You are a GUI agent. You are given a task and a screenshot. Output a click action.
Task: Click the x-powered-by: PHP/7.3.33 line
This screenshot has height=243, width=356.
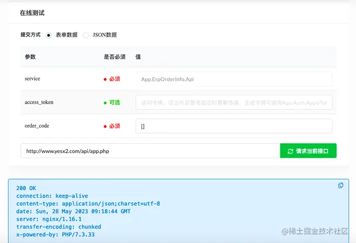[56, 234]
